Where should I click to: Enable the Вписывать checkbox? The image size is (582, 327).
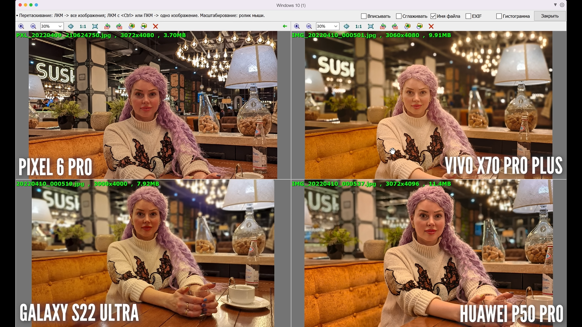[363, 16]
